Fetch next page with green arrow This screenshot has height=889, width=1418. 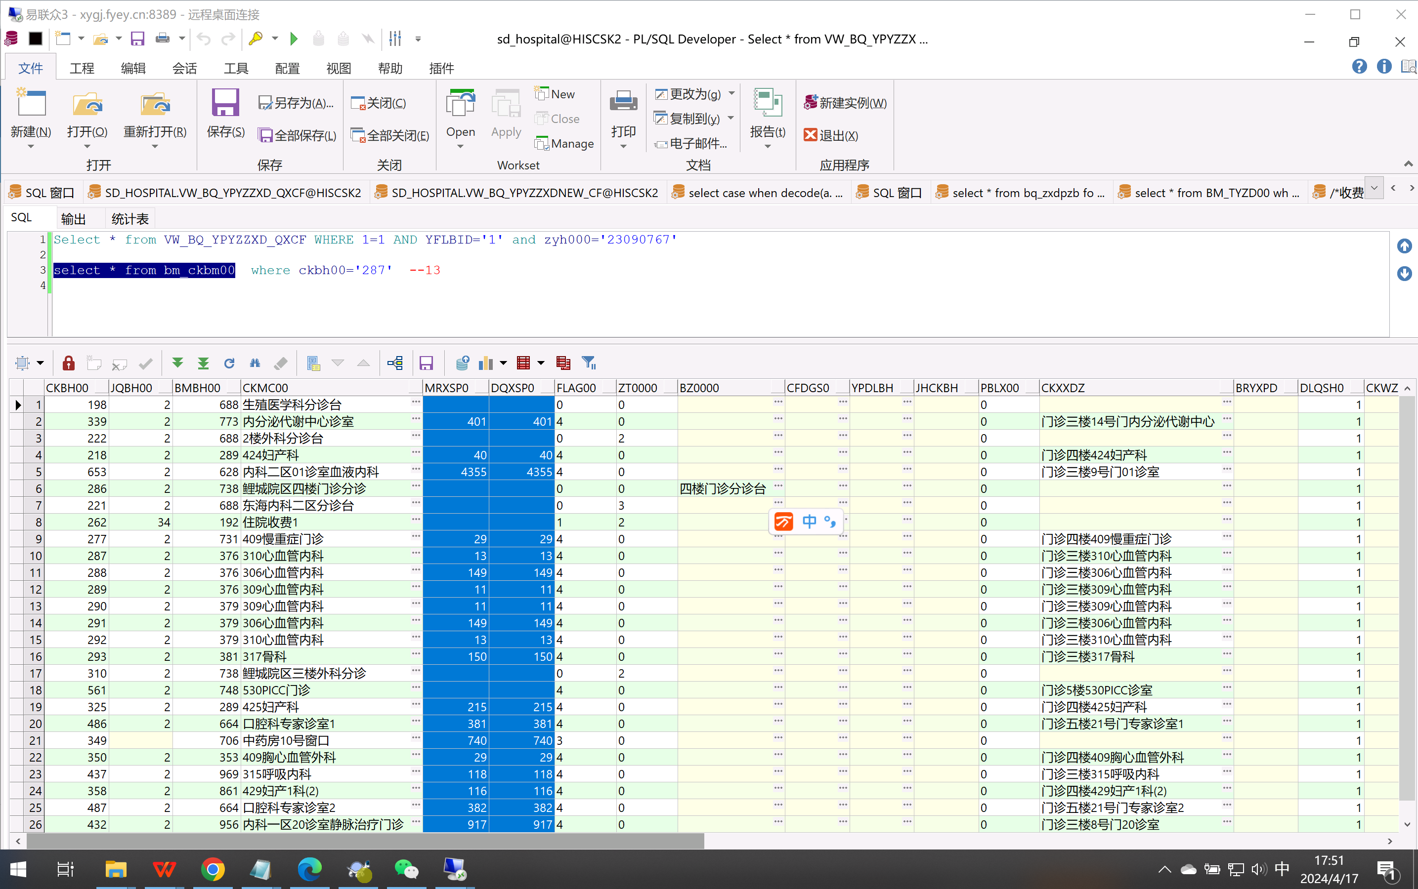coord(177,363)
